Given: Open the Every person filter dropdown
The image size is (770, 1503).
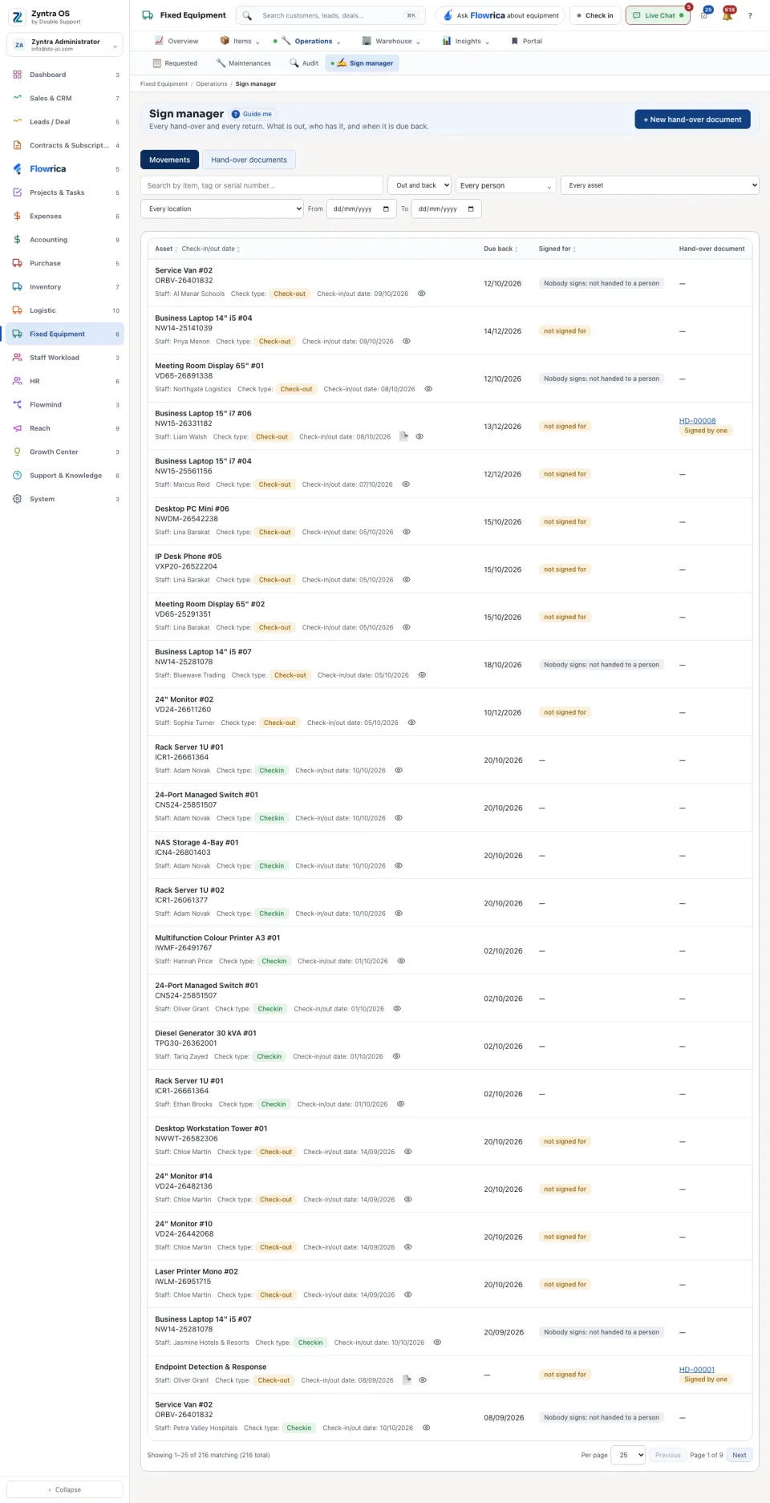Looking at the screenshot, I should (506, 185).
